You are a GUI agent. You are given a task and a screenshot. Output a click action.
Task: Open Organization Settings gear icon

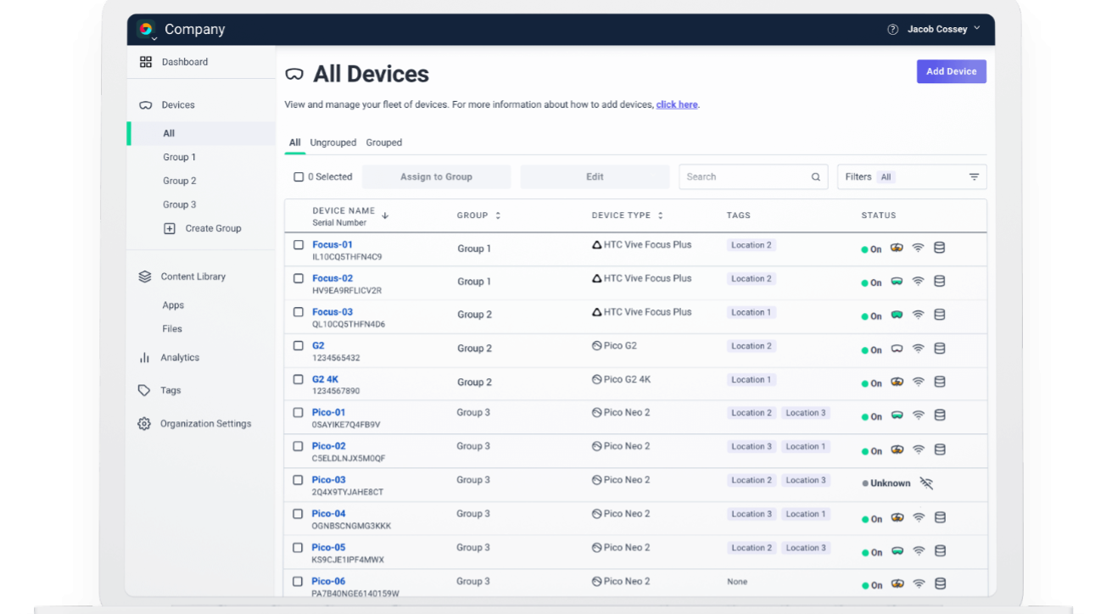pyautogui.click(x=144, y=424)
